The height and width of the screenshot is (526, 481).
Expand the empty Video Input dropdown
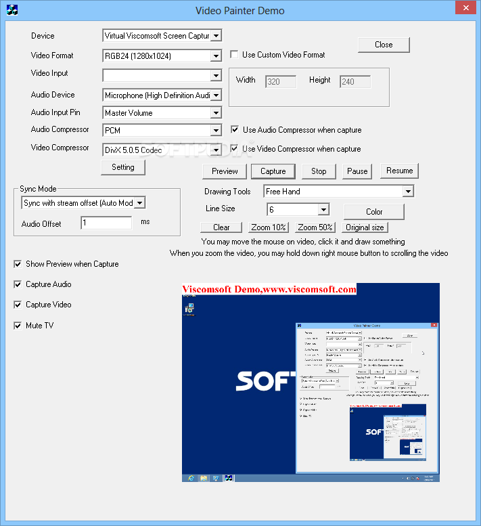pos(216,75)
